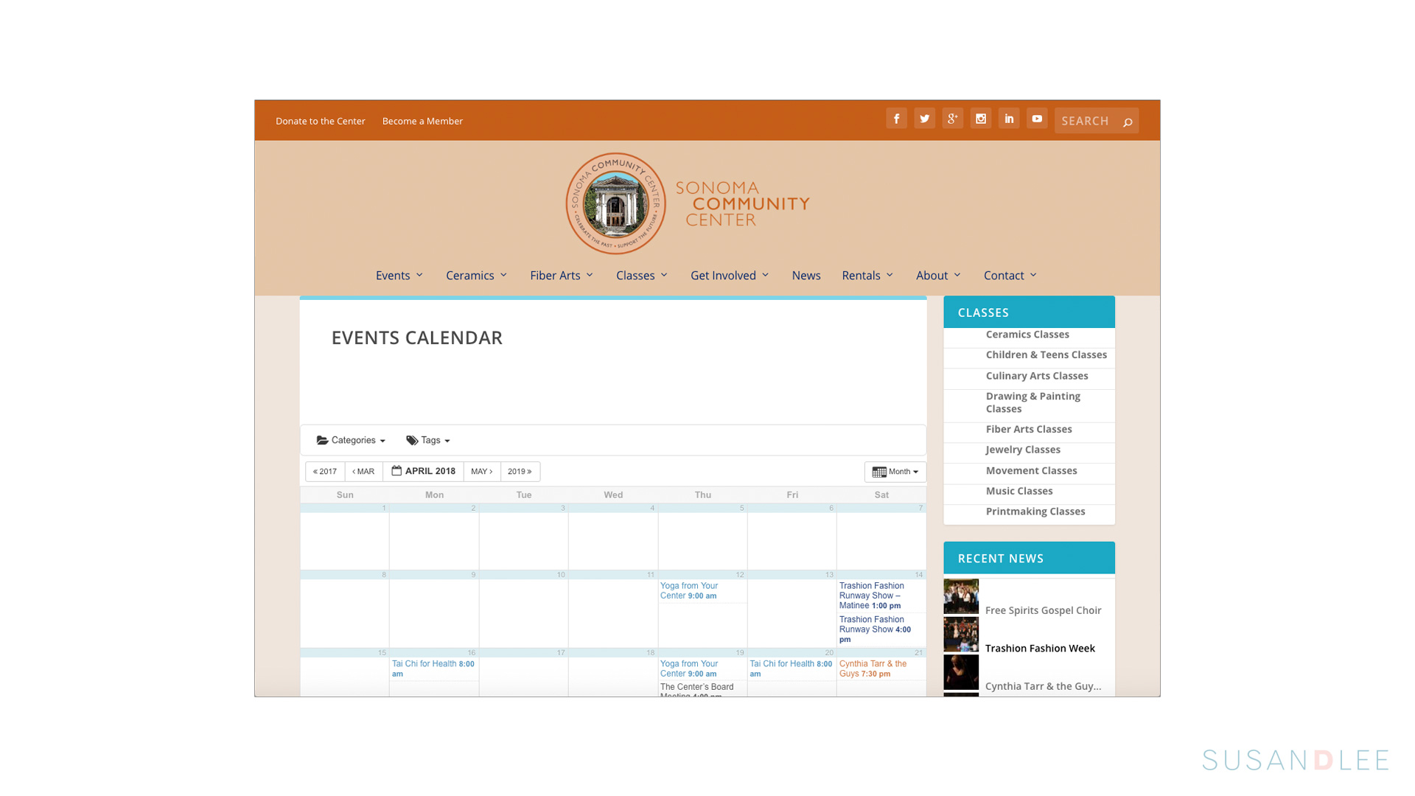The image size is (1415, 796).
Task: Open the News menu item
Action: point(806,275)
